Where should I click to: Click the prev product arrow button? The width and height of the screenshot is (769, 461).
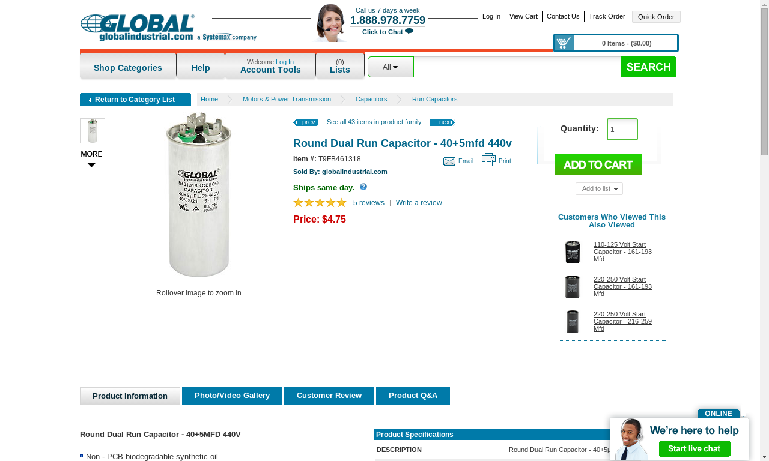tap(306, 122)
